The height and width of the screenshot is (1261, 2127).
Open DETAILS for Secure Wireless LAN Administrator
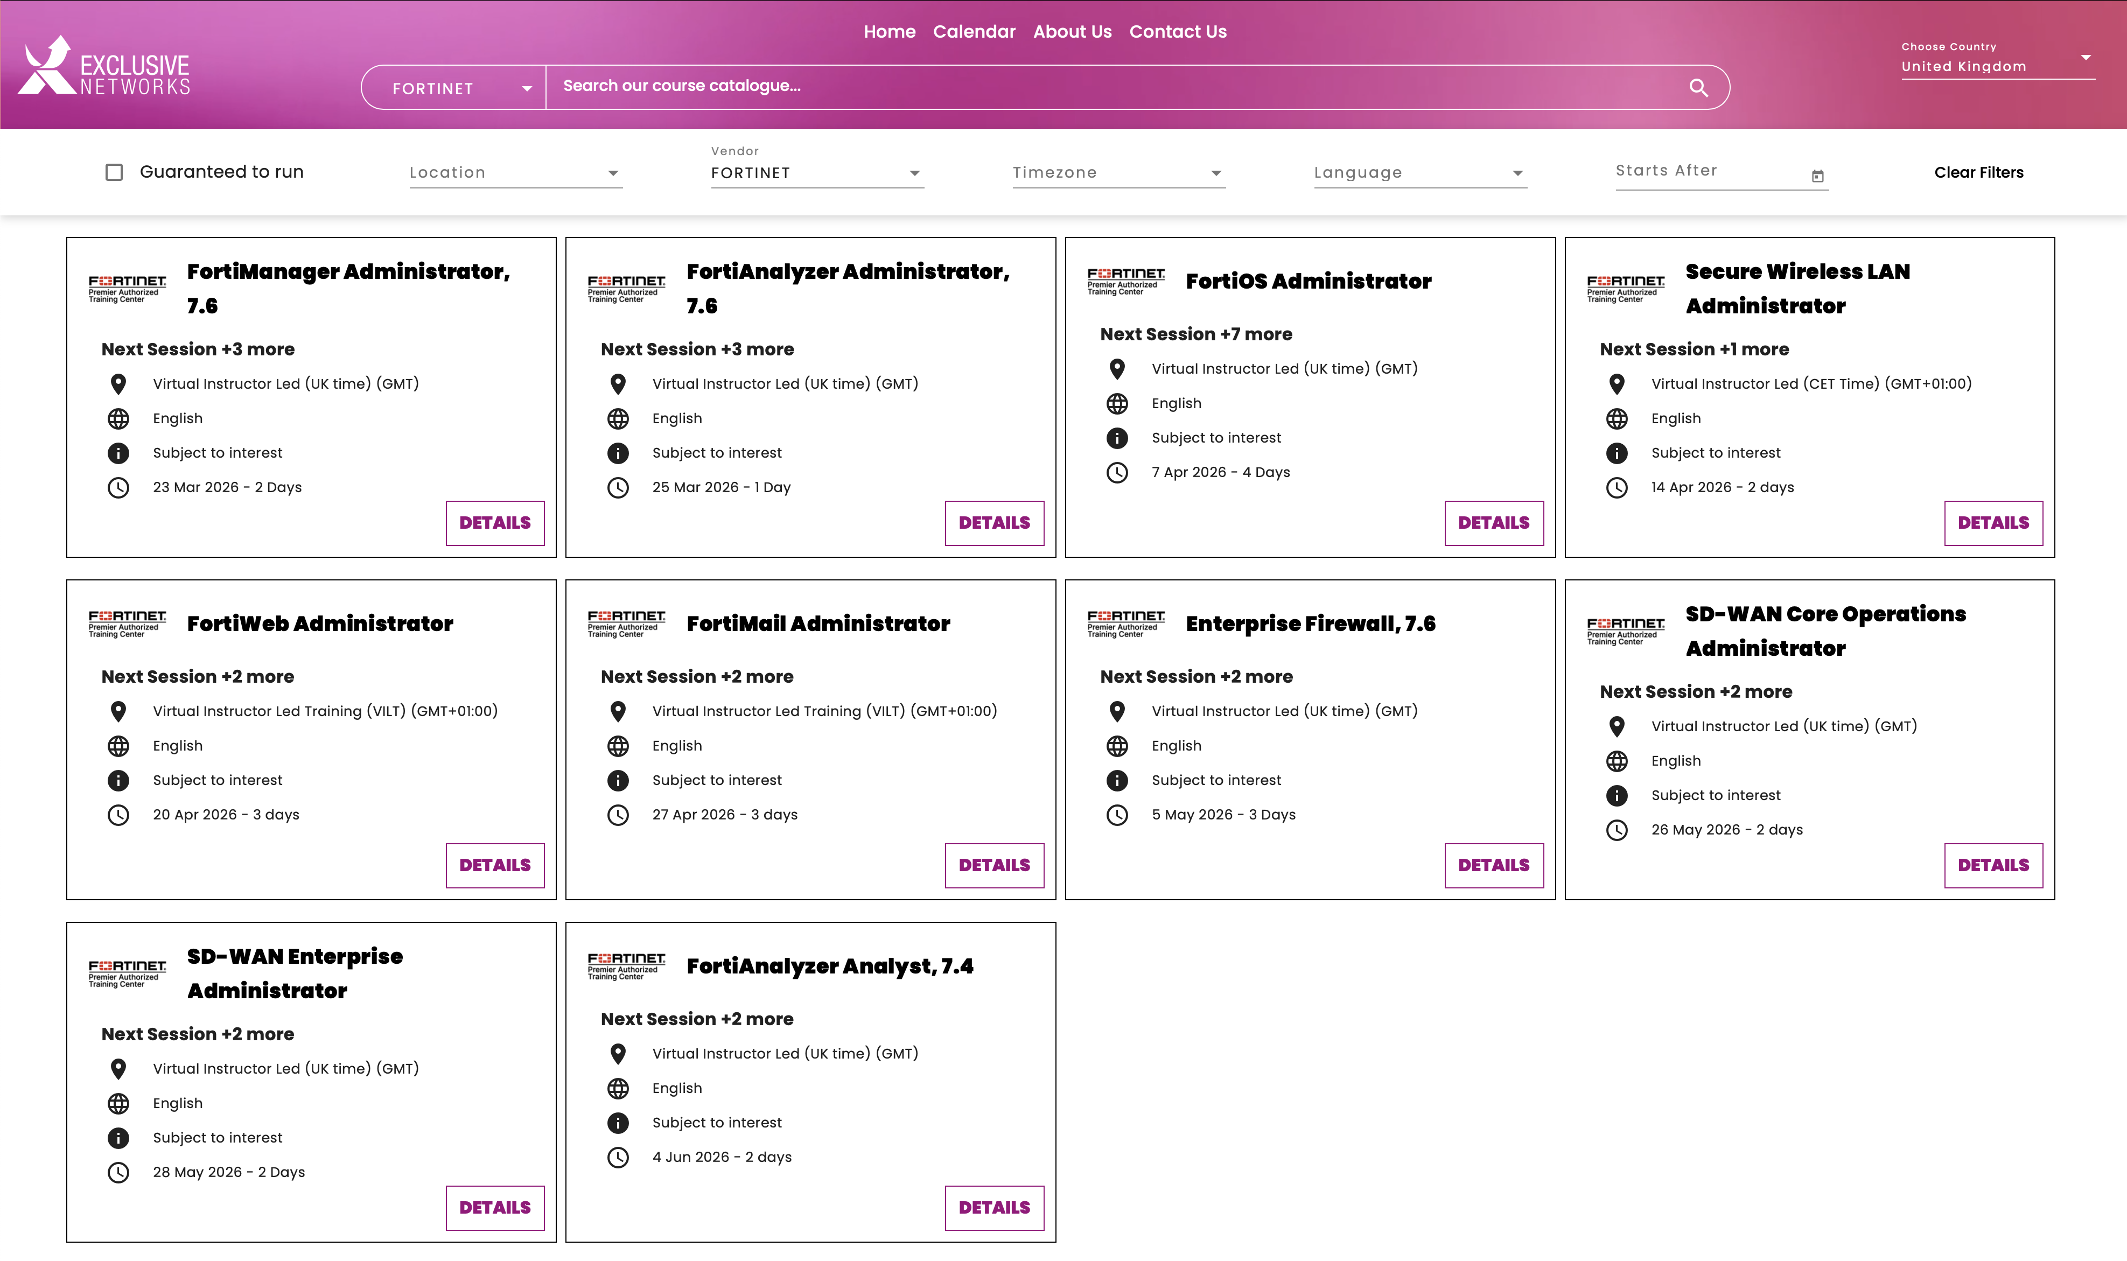click(1993, 523)
